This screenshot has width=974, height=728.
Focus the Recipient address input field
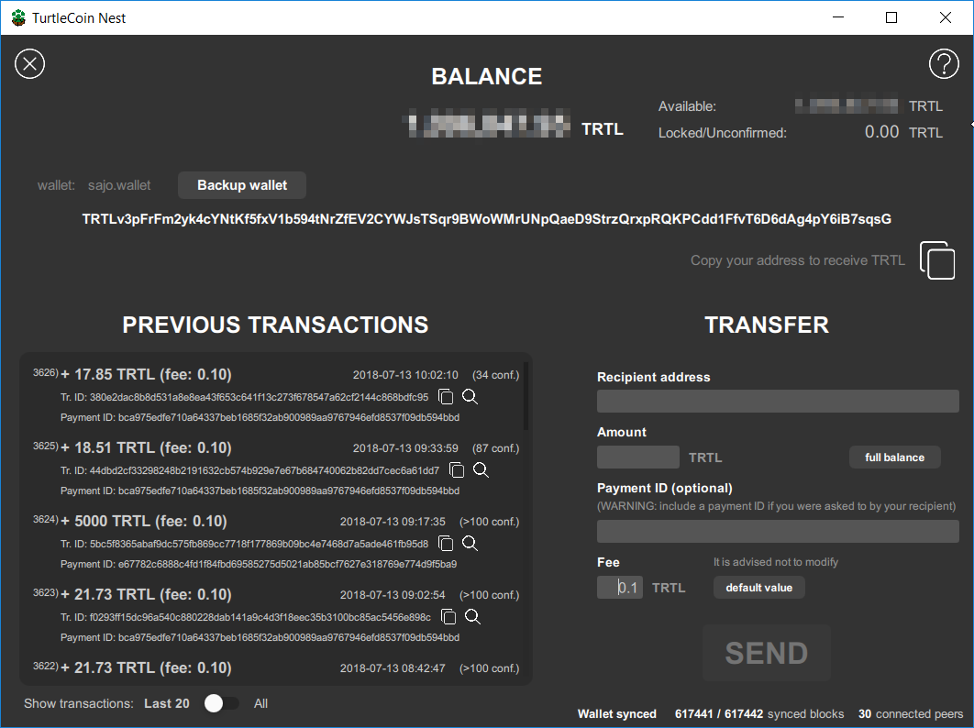pos(778,401)
